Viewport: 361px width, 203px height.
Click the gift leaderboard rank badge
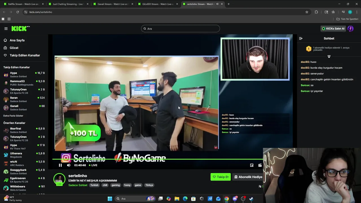coord(309,49)
